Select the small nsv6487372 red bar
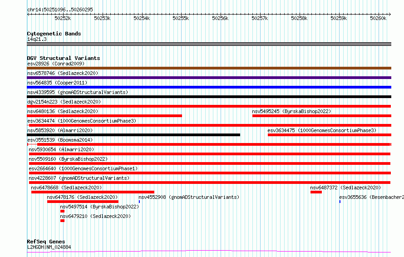Viewport: 404px width, 257px height. (316, 192)
